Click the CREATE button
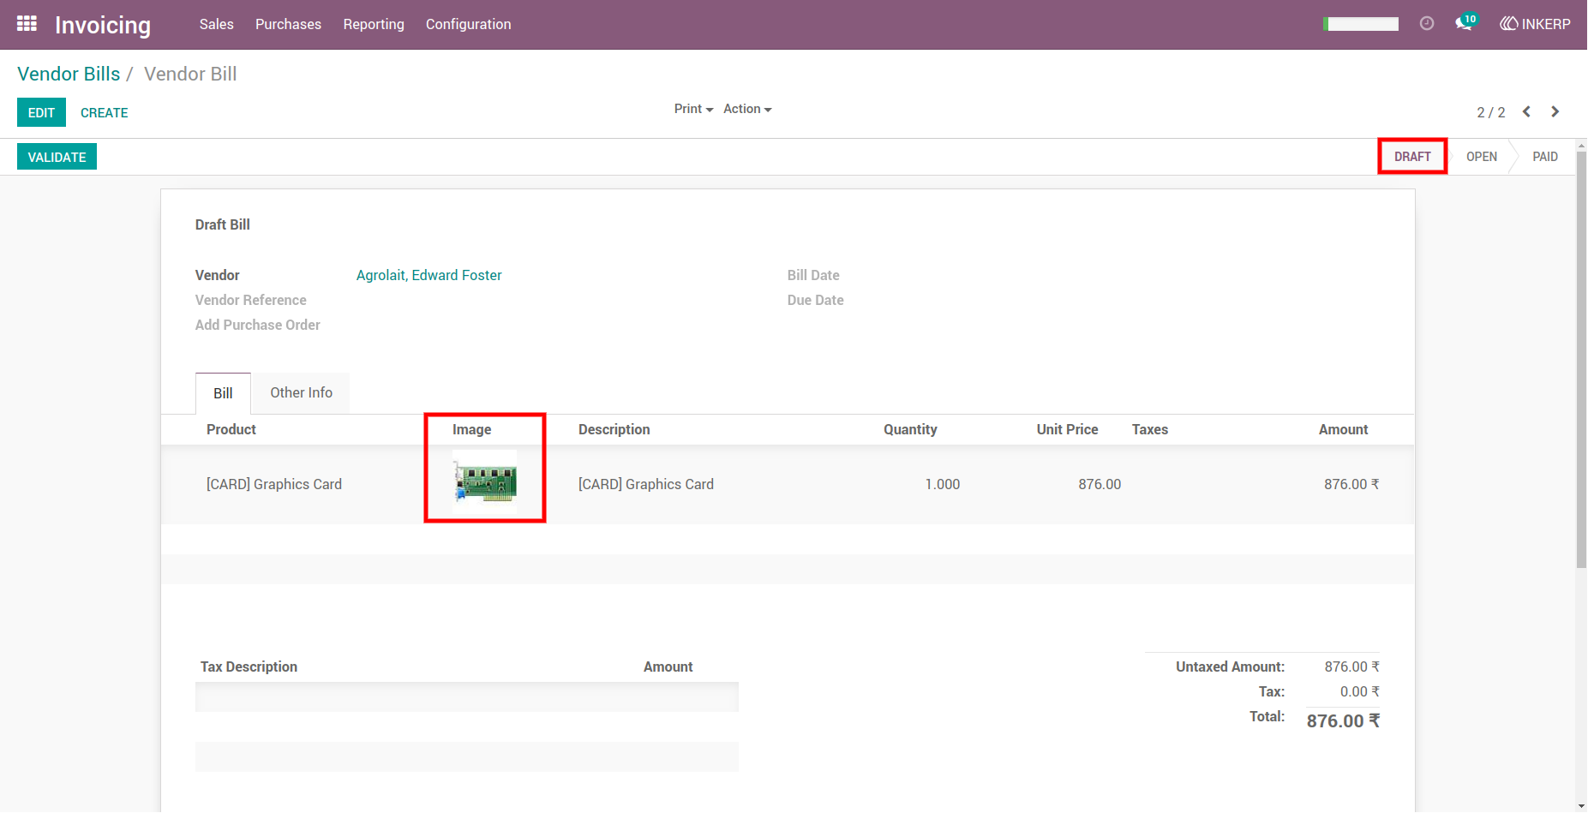This screenshot has width=1588, height=813. (x=105, y=112)
